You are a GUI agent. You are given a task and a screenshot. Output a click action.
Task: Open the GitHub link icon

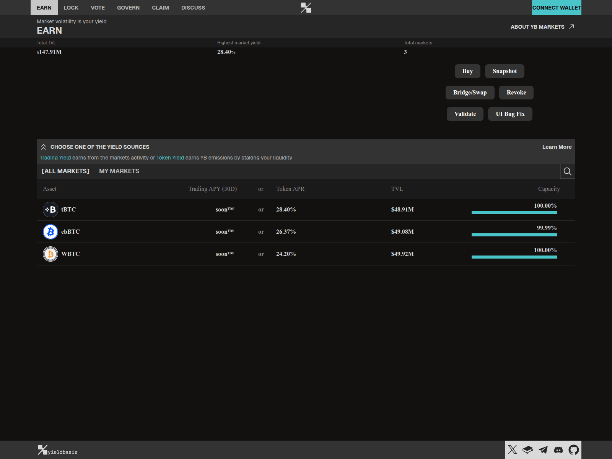click(x=574, y=450)
